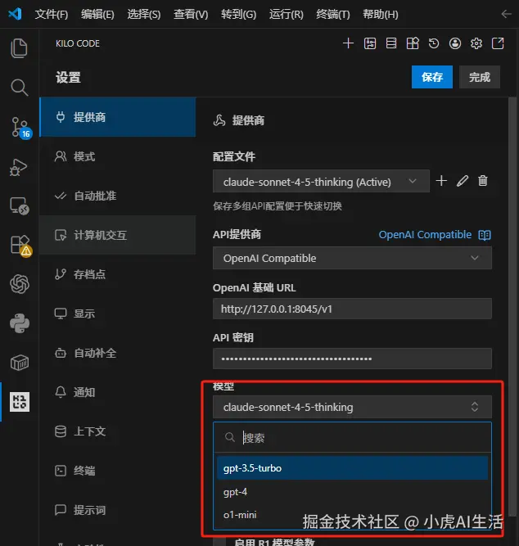Select the 模式 settings tab

[118, 156]
